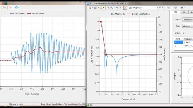Click the blue info icon in signal window toolbar
The image size is (193, 108).
point(16,7)
